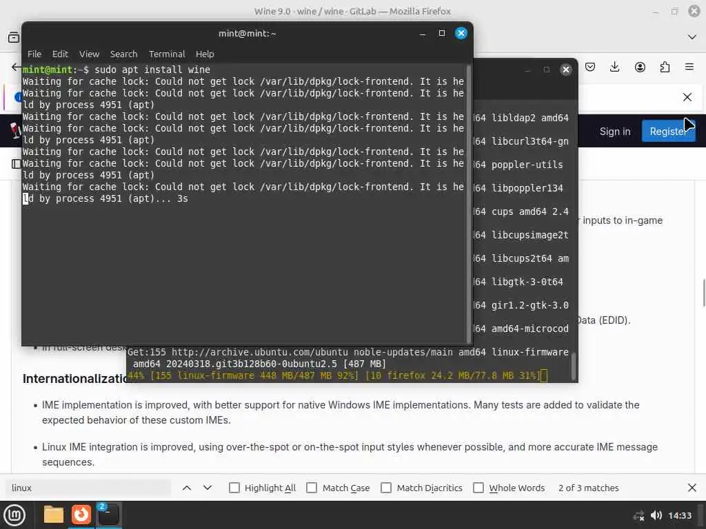Screen dimensions: 706x529
Task: Open the Firefox downloads icon
Action: tap(614, 67)
